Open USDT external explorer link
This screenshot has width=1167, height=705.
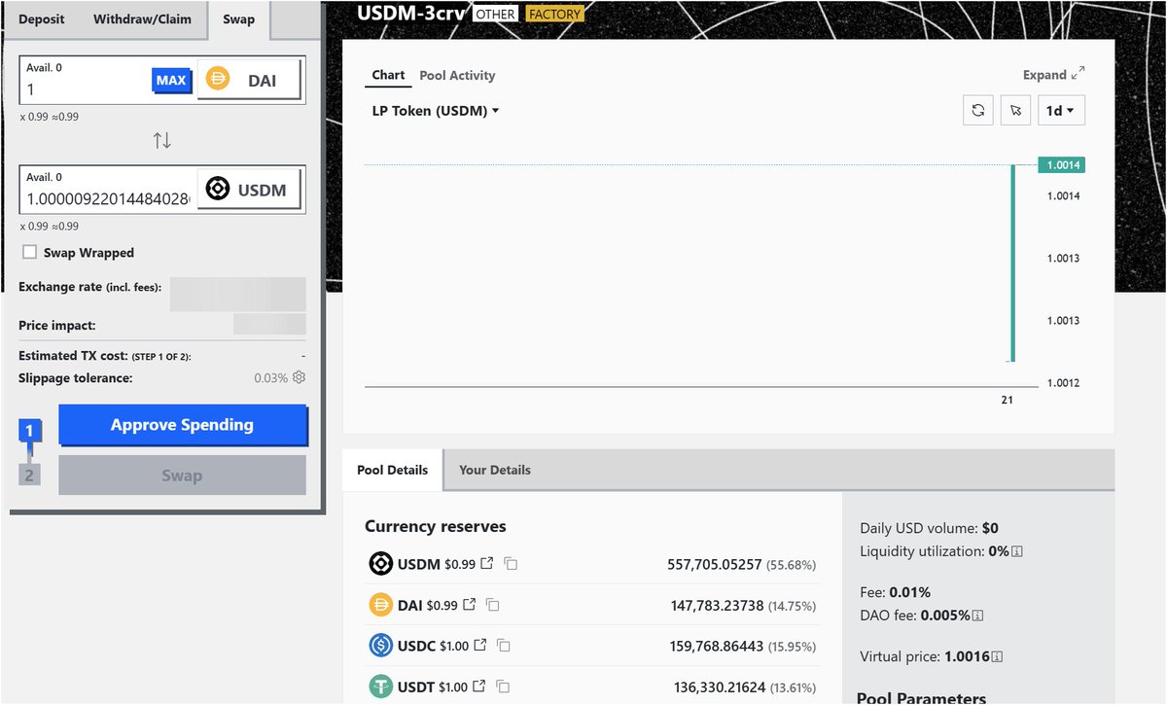pyautogui.click(x=478, y=687)
